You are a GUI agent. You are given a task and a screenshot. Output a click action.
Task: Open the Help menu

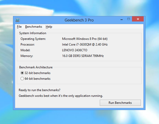pos(49,27)
